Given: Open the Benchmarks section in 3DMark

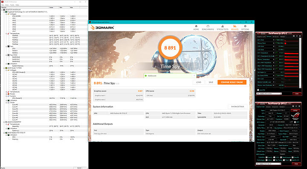Looking at the screenshot, I should pyautogui.click(x=208, y=28).
